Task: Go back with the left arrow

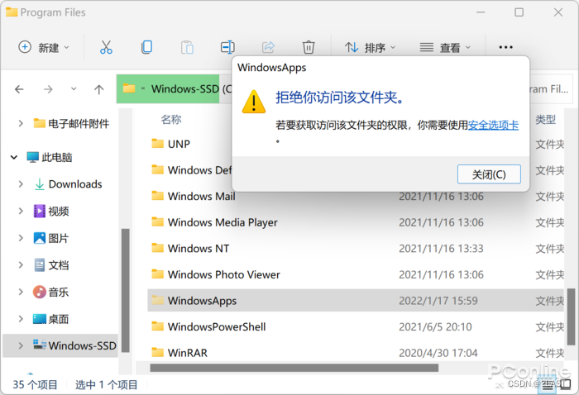Action: click(x=19, y=89)
